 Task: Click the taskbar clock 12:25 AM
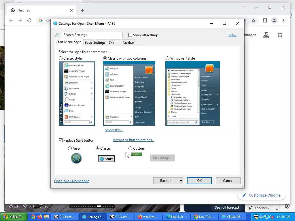click(283, 217)
